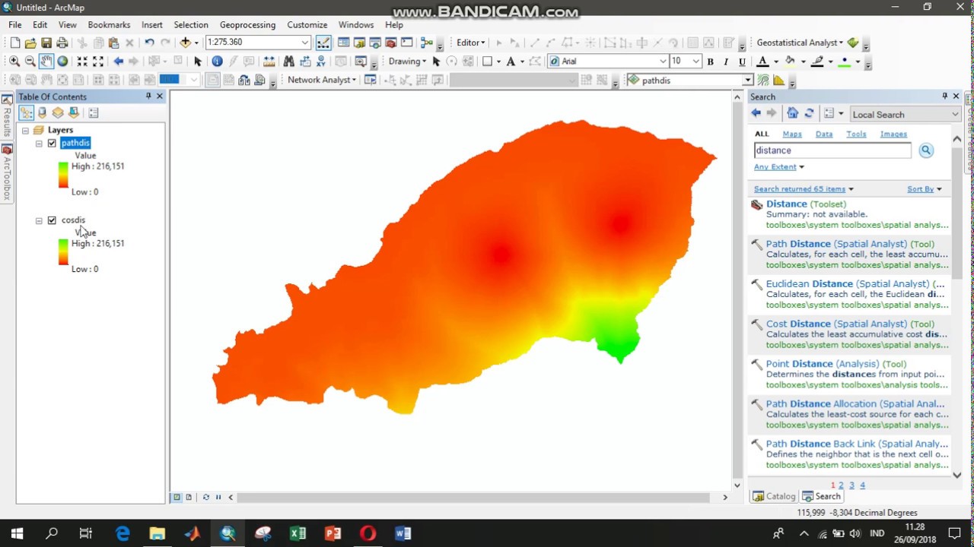Image resolution: width=974 pixels, height=547 pixels.
Task: Open the Find binoculars tool
Action: coord(288,62)
